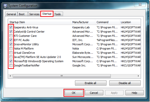Open Help for System Configuration
The image size is (150, 102).
(x=134, y=93)
